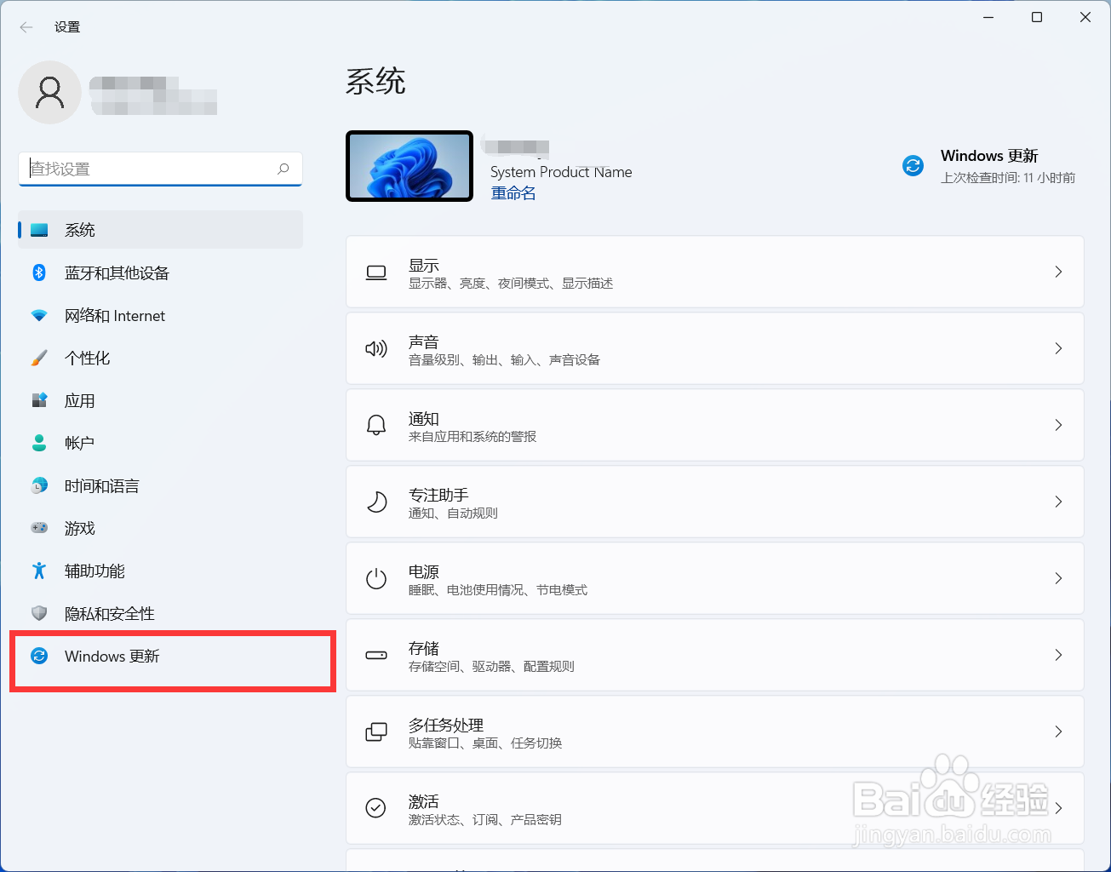1111x872 pixels.
Task: Click the Time and language globe icon
Action: (39, 485)
